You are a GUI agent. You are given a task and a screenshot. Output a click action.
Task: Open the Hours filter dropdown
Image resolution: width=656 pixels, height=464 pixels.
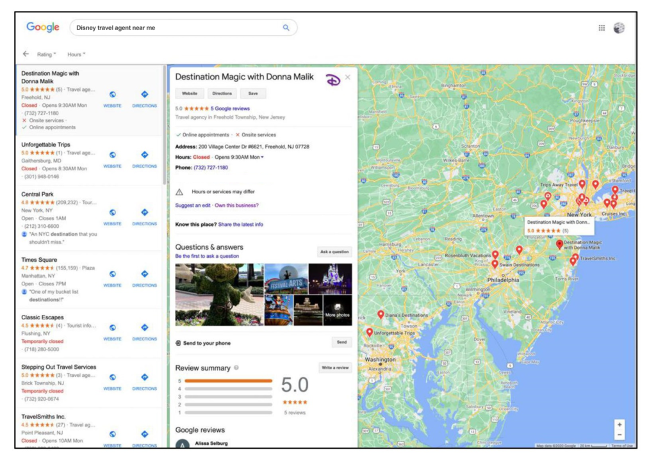(x=76, y=54)
